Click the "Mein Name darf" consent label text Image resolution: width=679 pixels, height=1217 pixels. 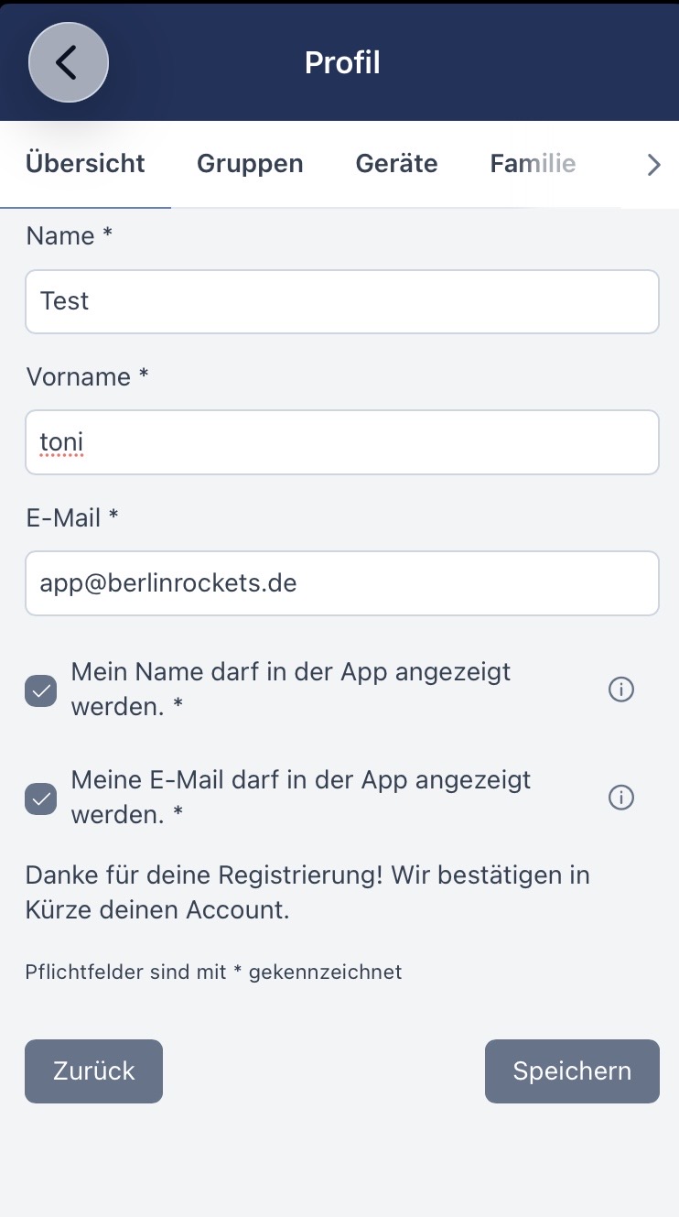click(x=291, y=689)
